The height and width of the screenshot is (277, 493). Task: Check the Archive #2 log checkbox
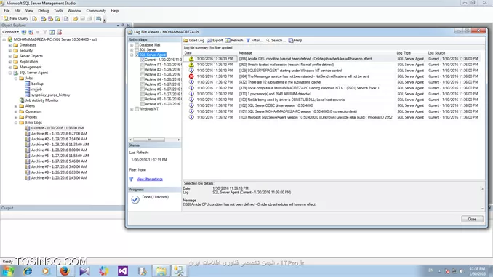pyautogui.click(x=143, y=70)
